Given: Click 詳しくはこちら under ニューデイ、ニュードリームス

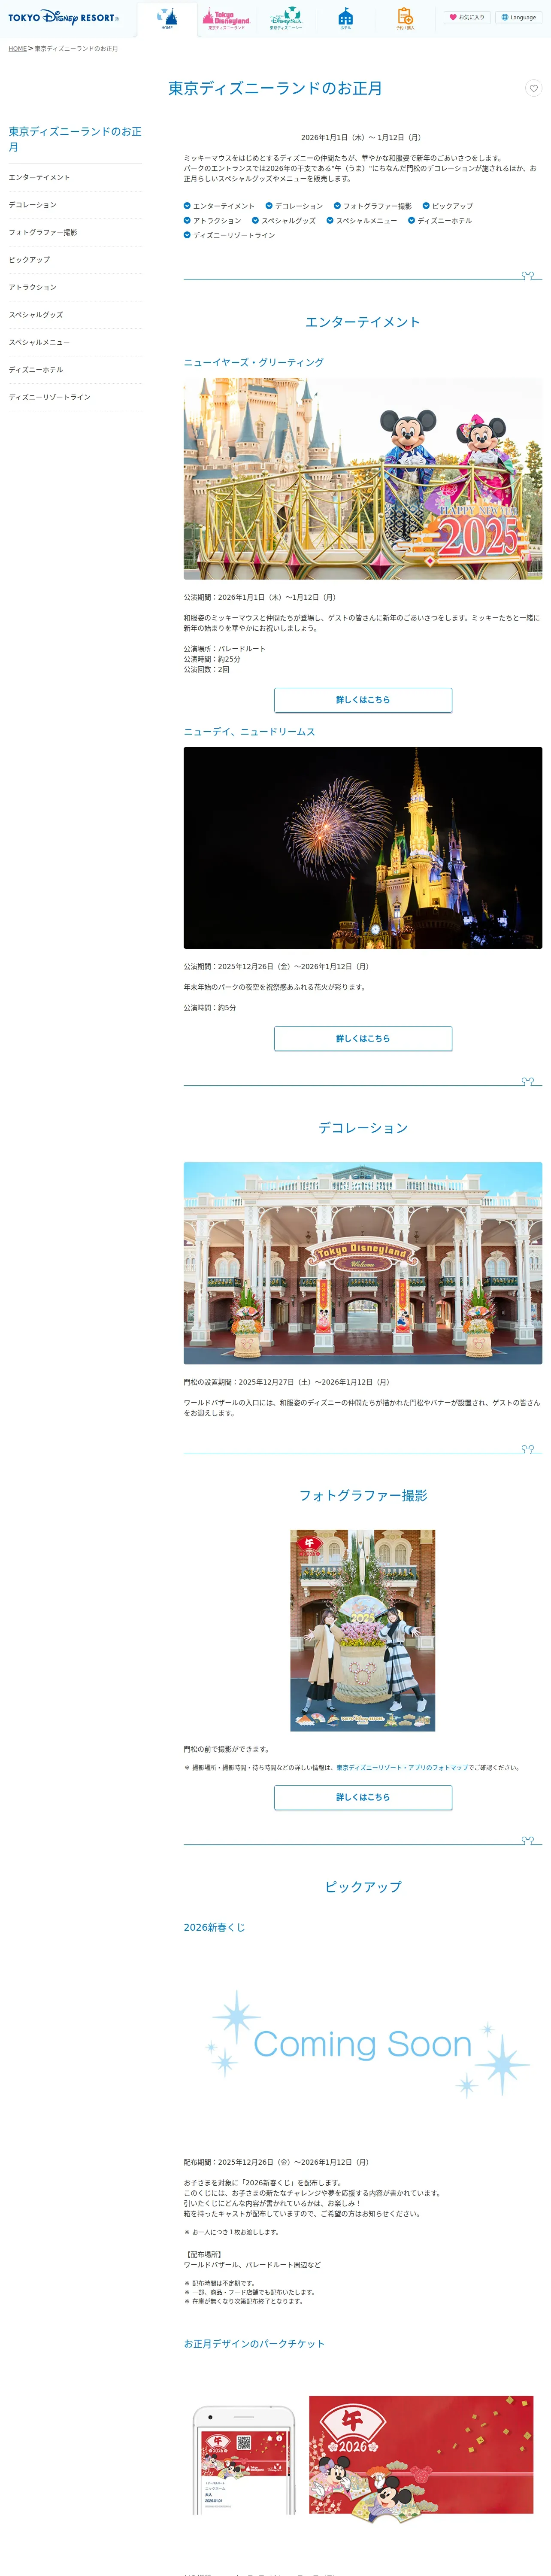Looking at the screenshot, I should pos(363,1039).
